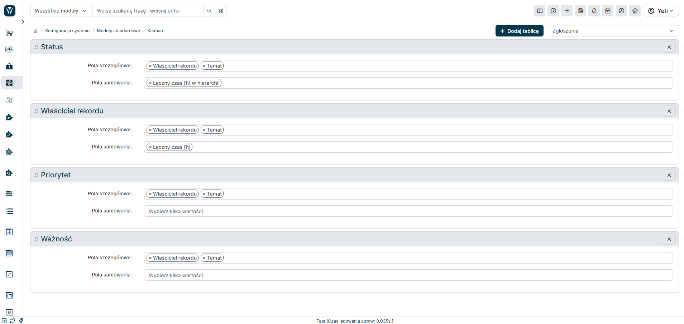
Task: Remove Temat tag in Status section
Action: [204, 66]
